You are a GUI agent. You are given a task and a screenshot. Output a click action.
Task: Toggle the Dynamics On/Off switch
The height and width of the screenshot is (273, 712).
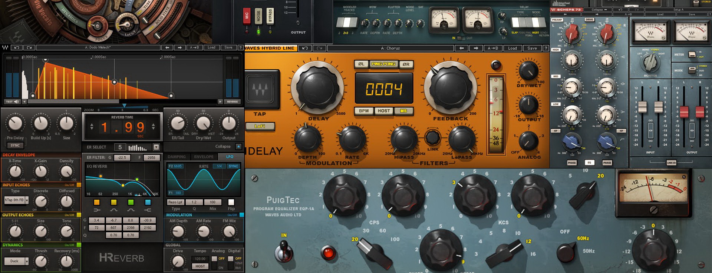coord(79,245)
